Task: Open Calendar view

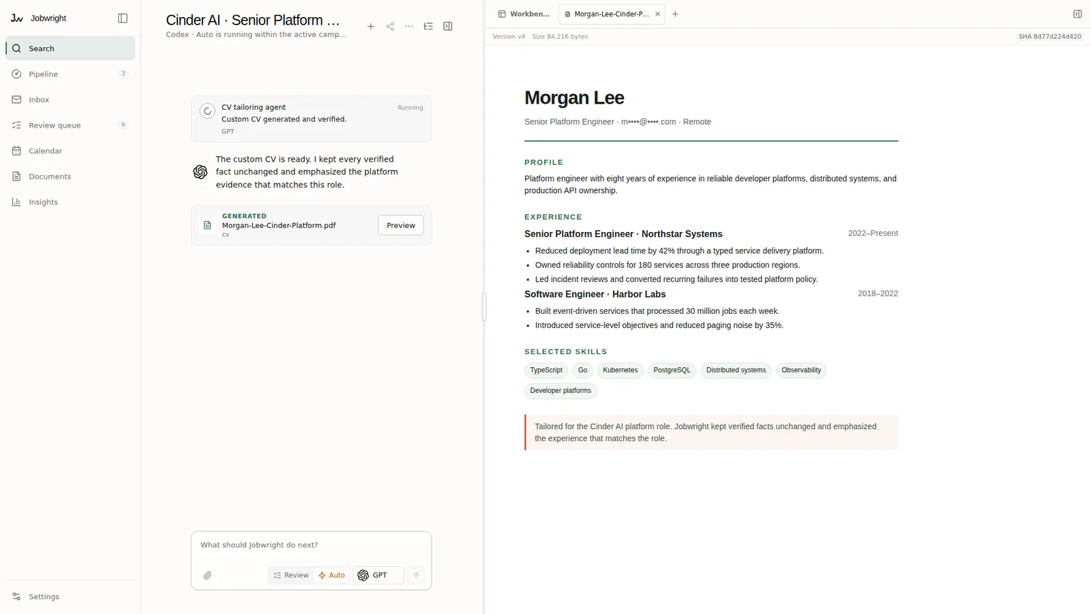Action: [70, 151]
